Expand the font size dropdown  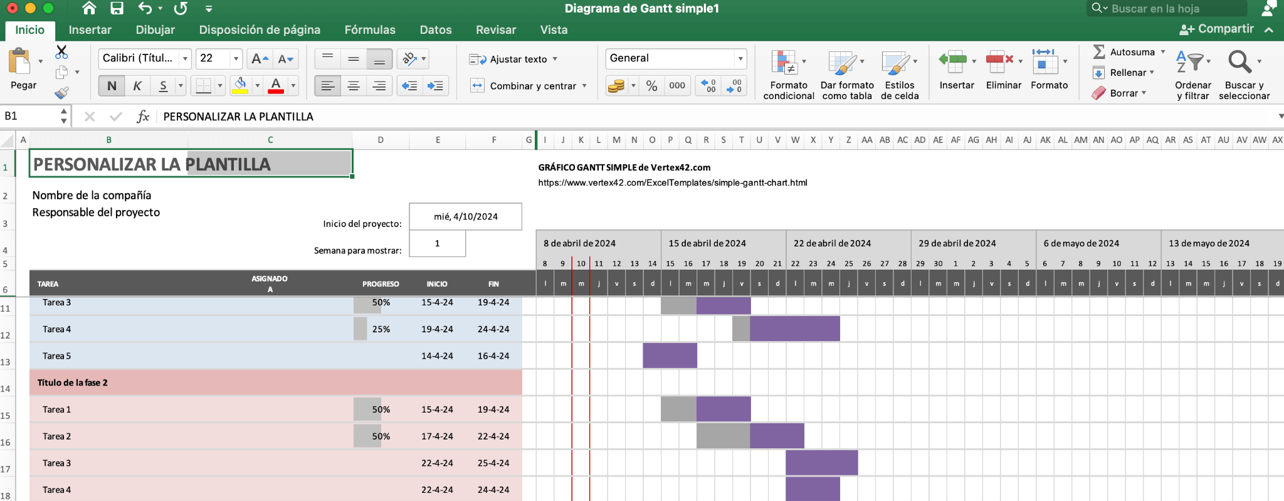pos(236,59)
